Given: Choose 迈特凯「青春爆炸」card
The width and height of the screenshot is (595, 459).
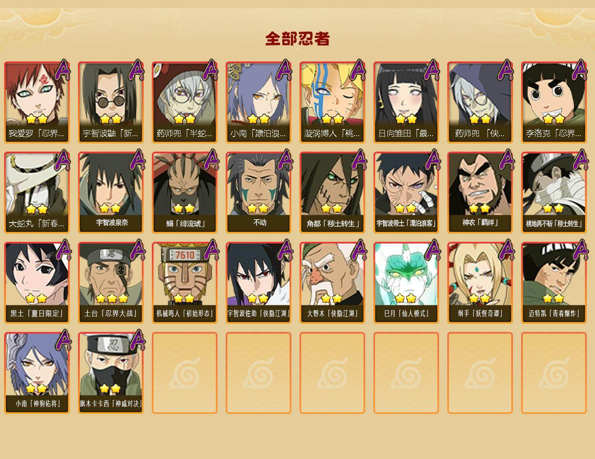Looking at the screenshot, I should coord(554,283).
